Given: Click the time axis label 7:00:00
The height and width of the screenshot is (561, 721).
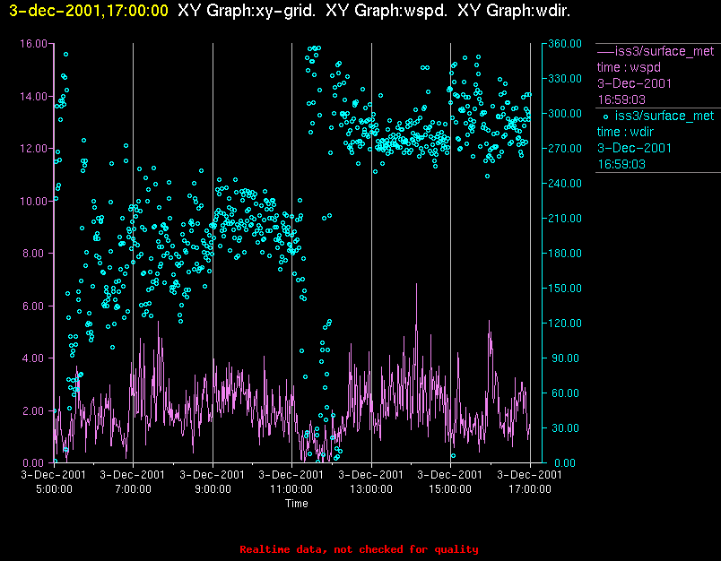Looking at the screenshot, I should [133, 489].
